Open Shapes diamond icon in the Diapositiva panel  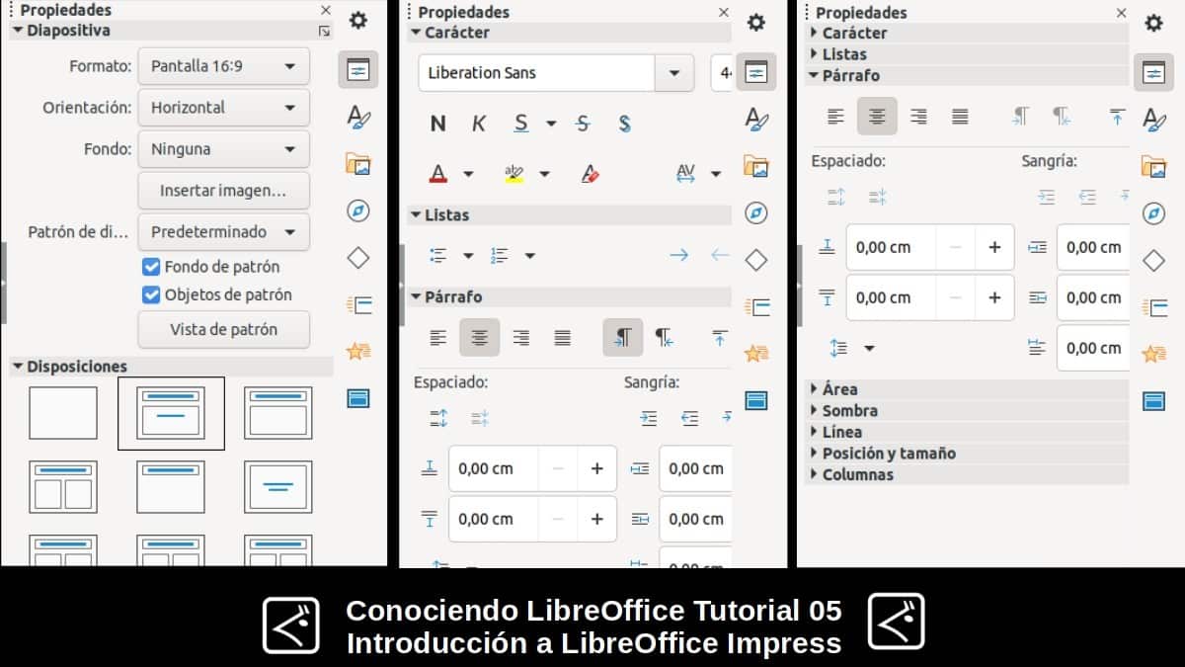(x=358, y=258)
